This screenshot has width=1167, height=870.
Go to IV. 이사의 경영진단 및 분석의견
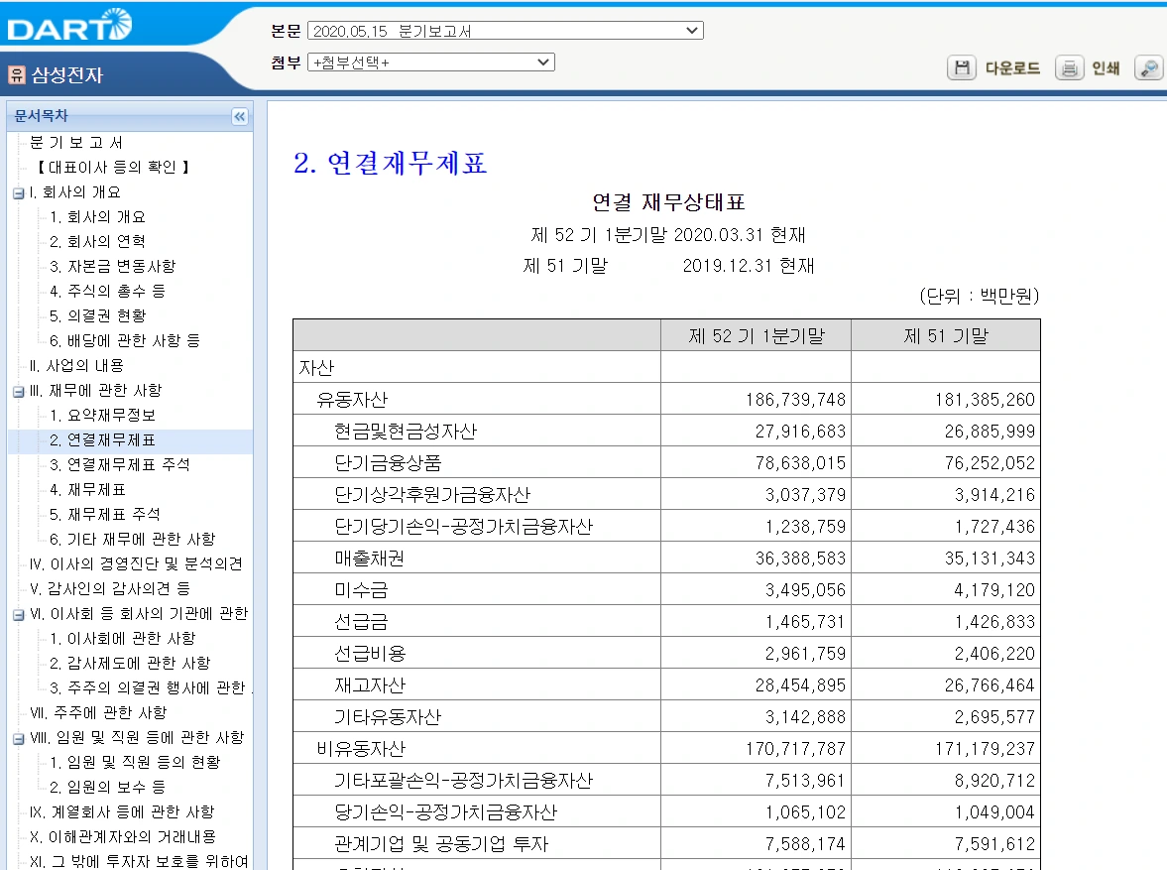(136, 563)
